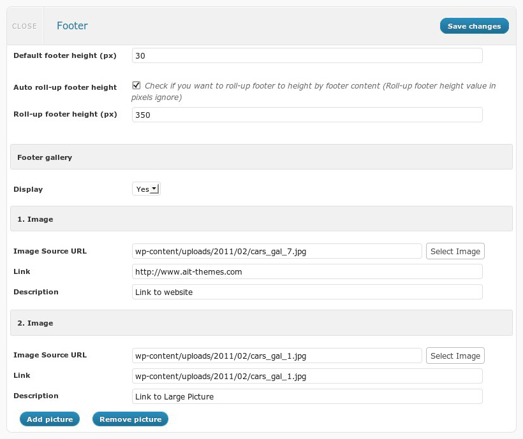523x439 pixels.
Task: Select Image for the second image
Action: (455, 356)
